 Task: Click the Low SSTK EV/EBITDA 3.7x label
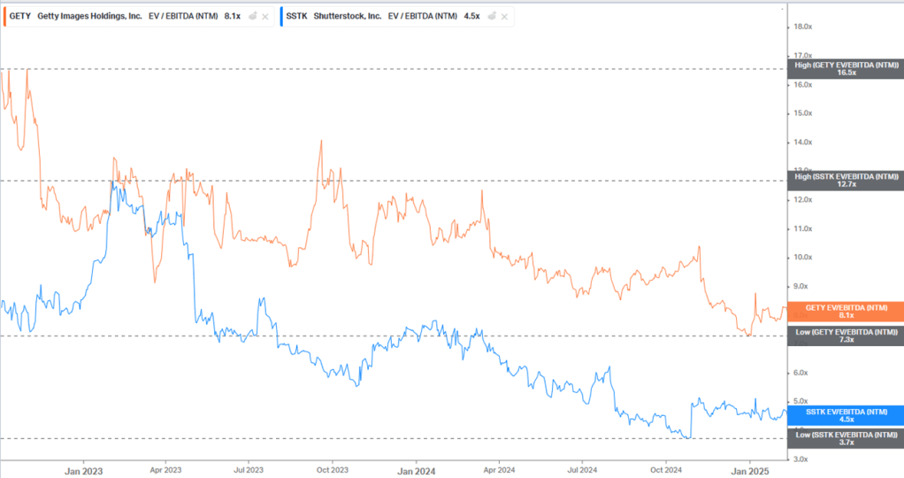coord(845,438)
